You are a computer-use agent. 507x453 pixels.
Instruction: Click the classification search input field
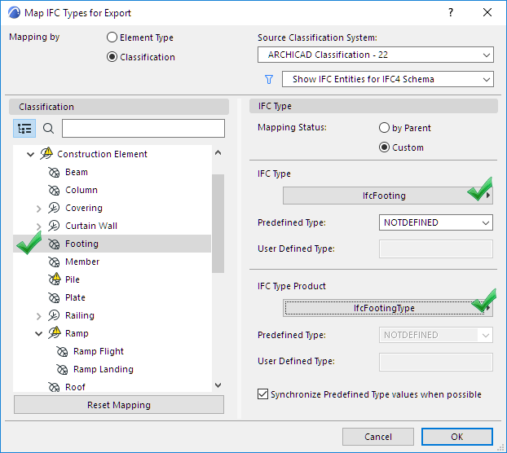tap(143, 128)
